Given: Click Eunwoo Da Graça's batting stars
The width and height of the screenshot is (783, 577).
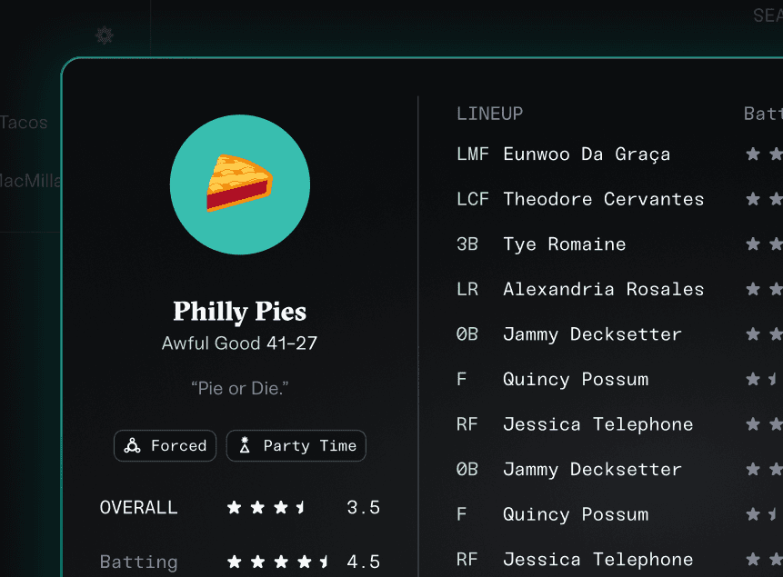Looking at the screenshot, I should 764,154.
